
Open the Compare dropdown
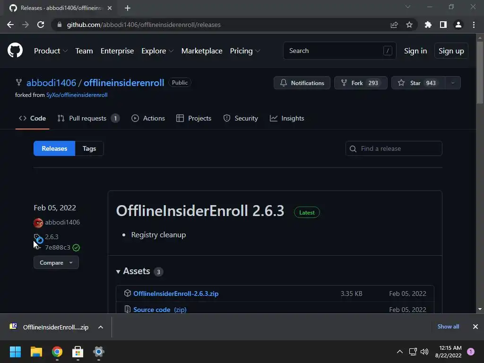pyautogui.click(x=56, y=263)
